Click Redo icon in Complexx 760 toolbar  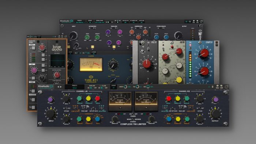coord(221,87)
